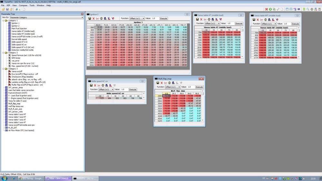Select Vanos on/off flag in Category 3
The image size is (322, 181).
point(17,71)
